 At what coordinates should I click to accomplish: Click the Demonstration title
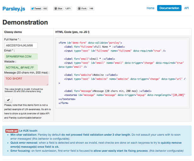pyautogui.click(x=25, y=22)
